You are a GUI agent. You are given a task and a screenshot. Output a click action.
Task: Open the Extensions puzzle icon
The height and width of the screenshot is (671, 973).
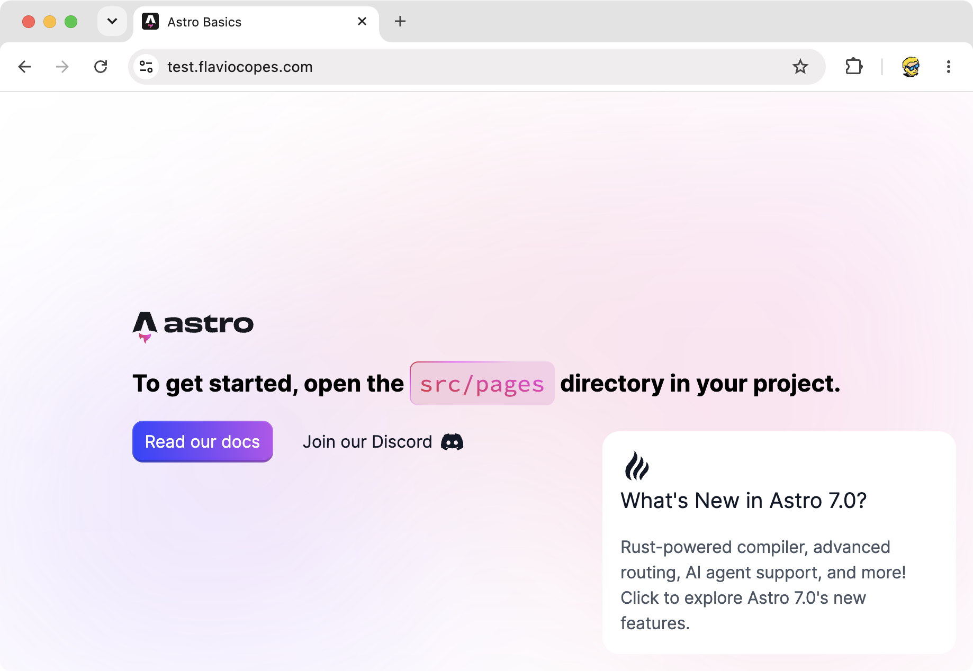854,67
